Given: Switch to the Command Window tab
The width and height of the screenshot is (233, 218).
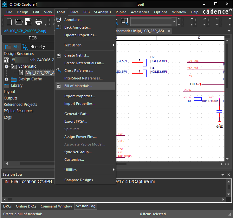Looking at the screenshot, I should 56,206.
